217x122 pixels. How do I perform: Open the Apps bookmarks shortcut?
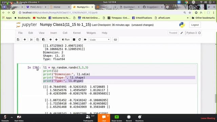(x=7, y=18)
